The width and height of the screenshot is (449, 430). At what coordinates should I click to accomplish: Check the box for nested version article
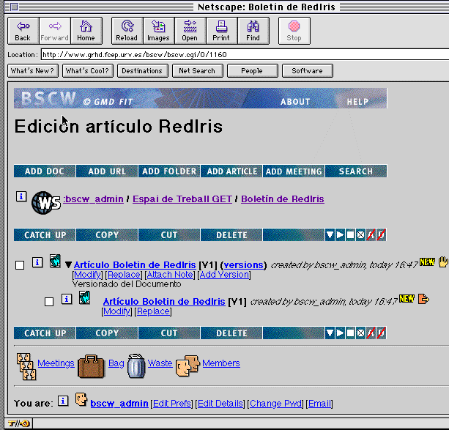49,301
